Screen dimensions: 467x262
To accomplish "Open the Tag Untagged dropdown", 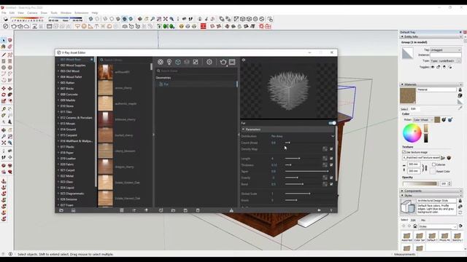I will coord(446,50).
